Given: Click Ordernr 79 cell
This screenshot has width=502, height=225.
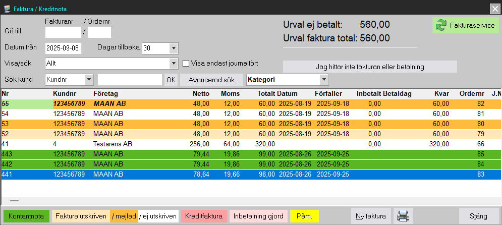Looking at the screenshot, I should [480, 134].
